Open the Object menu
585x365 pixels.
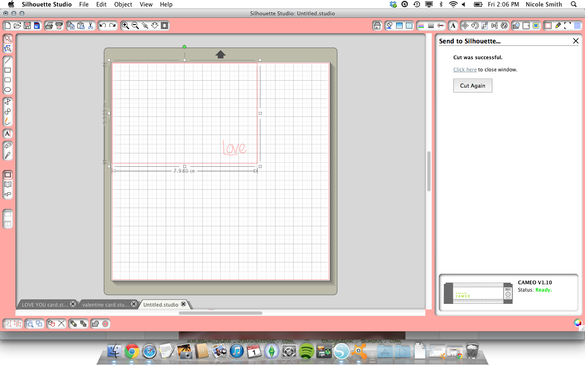click(x=123, y=4)
